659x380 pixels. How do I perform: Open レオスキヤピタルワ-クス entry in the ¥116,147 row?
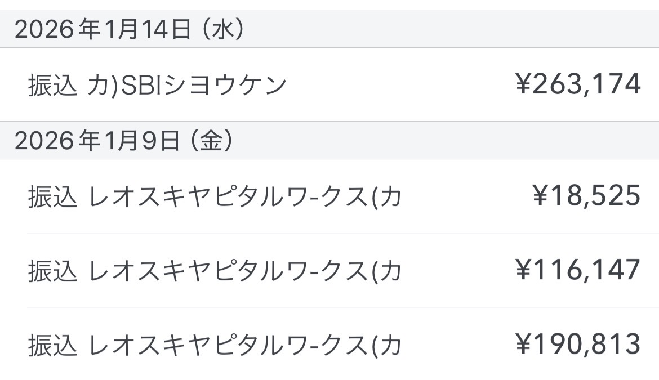pyautogui.click(x=245, y=271)
